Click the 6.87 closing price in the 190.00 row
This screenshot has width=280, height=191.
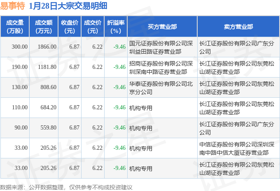tap(74, 67)
